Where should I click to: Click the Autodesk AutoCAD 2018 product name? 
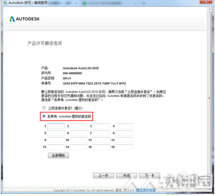tap(81, 68)
